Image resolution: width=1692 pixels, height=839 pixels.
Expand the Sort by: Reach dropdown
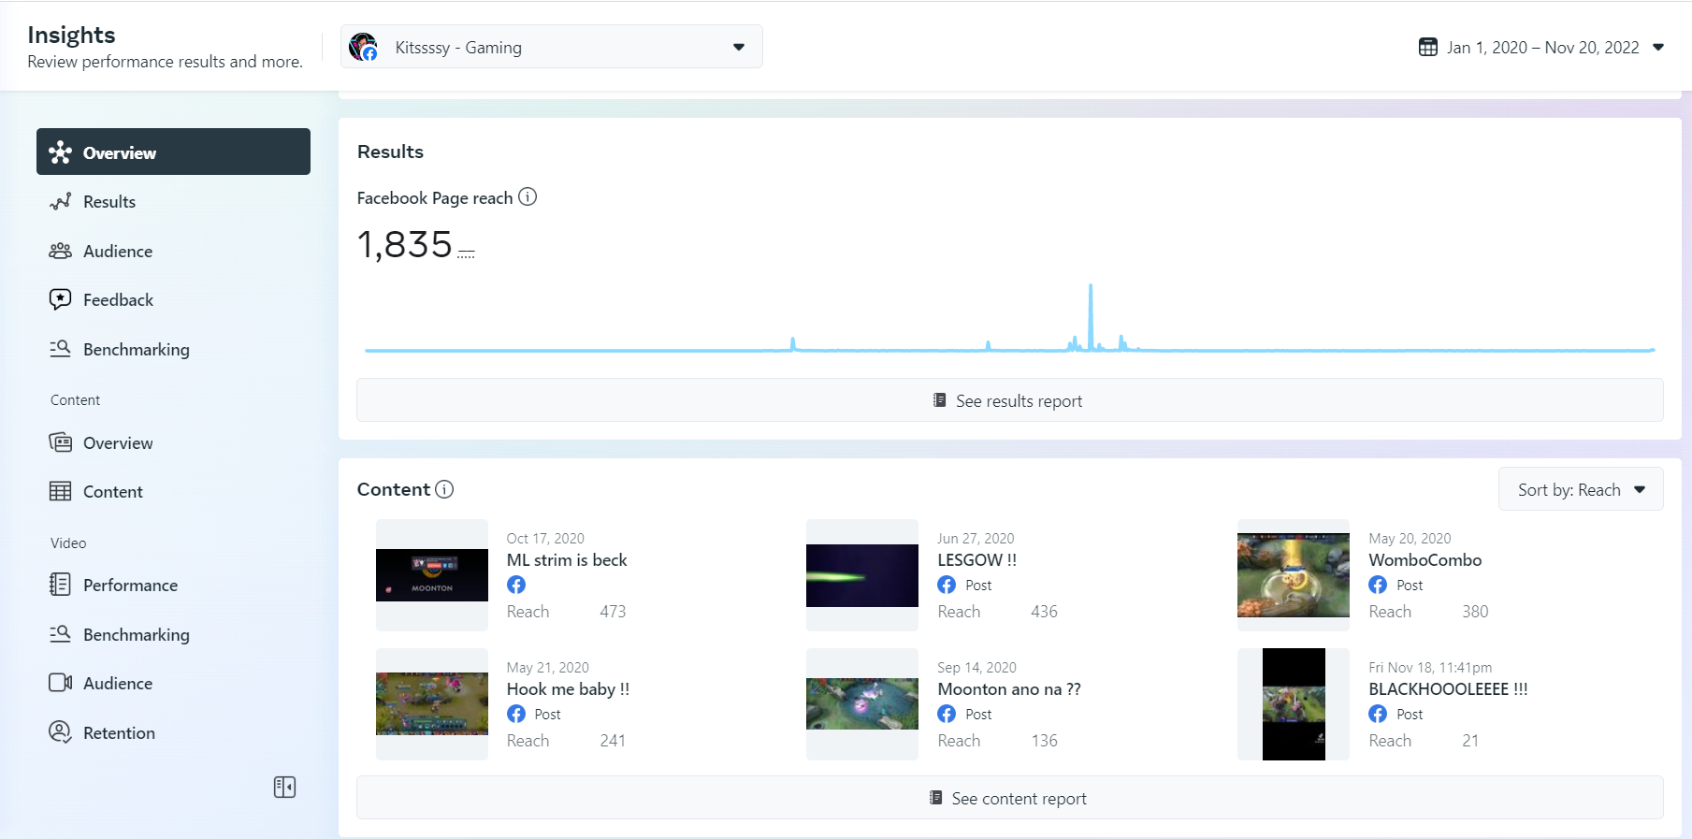tap(1581, 489)
